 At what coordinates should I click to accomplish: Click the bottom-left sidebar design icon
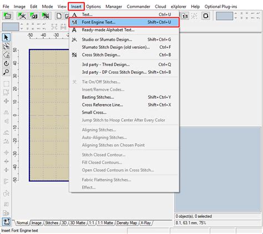[6, 221]
